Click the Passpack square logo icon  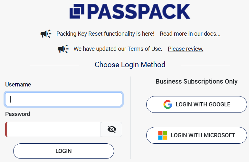[x=77, y=11]
